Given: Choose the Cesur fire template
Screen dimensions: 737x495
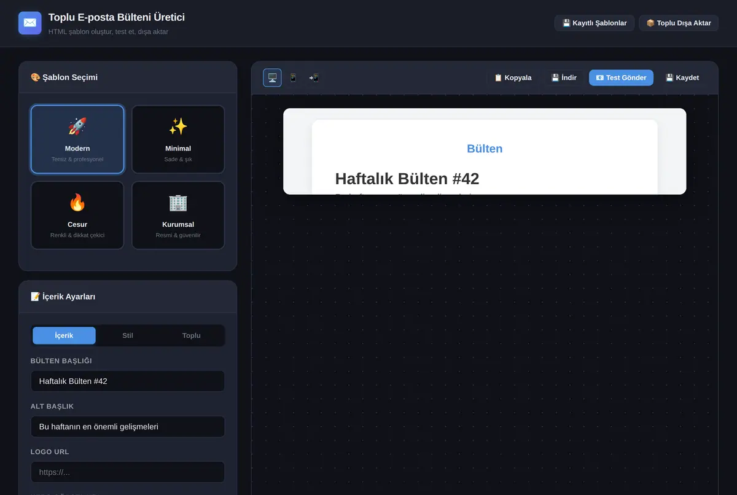Looking at the screenshot, I should (x=77, y=215).
